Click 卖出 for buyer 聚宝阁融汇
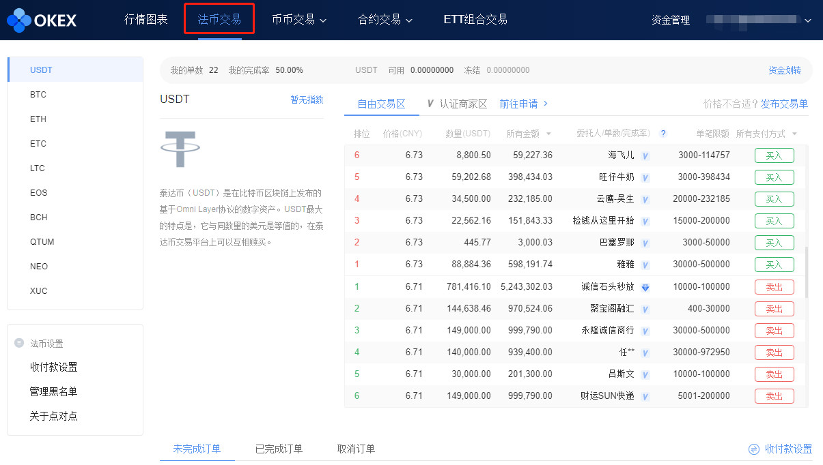Screen dimensions: 823x465 (774, 309)
